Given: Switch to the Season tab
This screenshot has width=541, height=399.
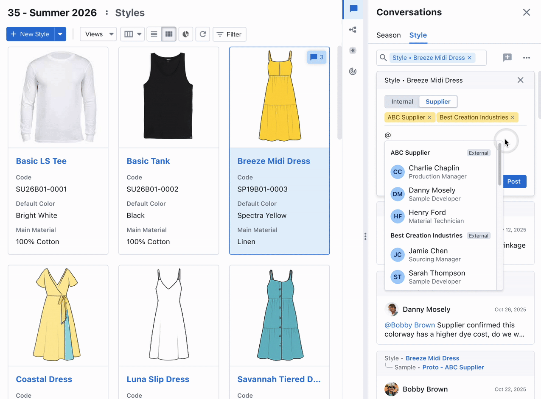Looking at the screenshot, I should tap(389, 35).
